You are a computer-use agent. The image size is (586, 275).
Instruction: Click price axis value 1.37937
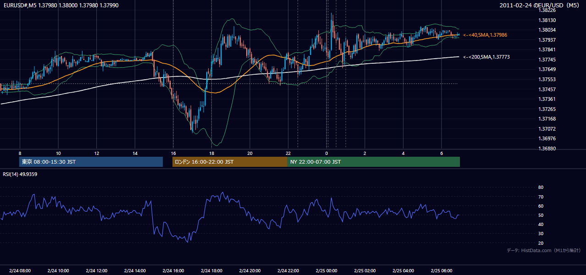pos(547,40)
